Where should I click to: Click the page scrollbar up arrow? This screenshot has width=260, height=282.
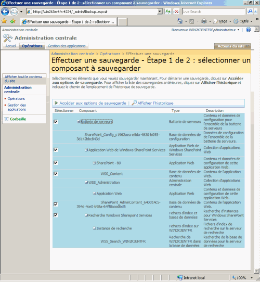257,29
